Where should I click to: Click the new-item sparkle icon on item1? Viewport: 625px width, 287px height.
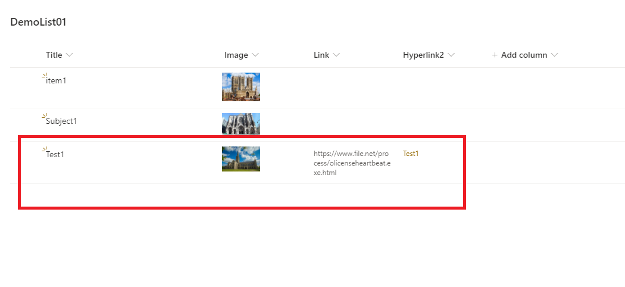click(45, 75)
